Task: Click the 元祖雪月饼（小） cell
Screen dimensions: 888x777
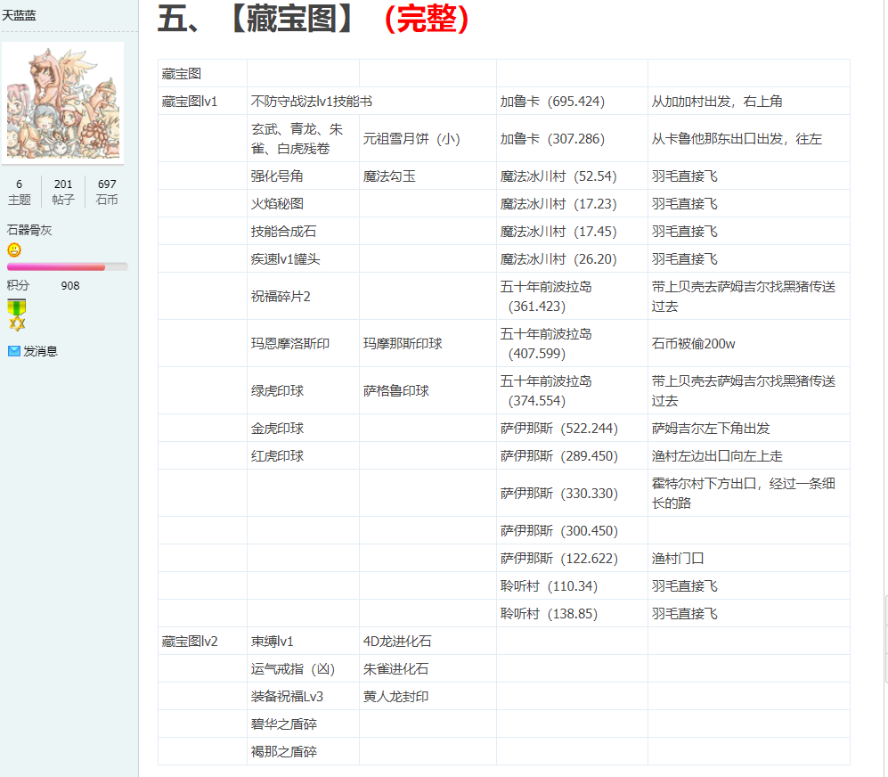Action: tap(411, 139)
